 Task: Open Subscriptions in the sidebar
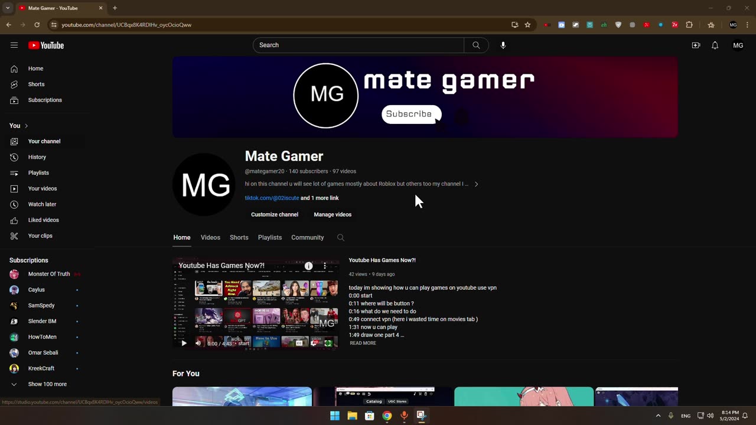coord(44,100)
